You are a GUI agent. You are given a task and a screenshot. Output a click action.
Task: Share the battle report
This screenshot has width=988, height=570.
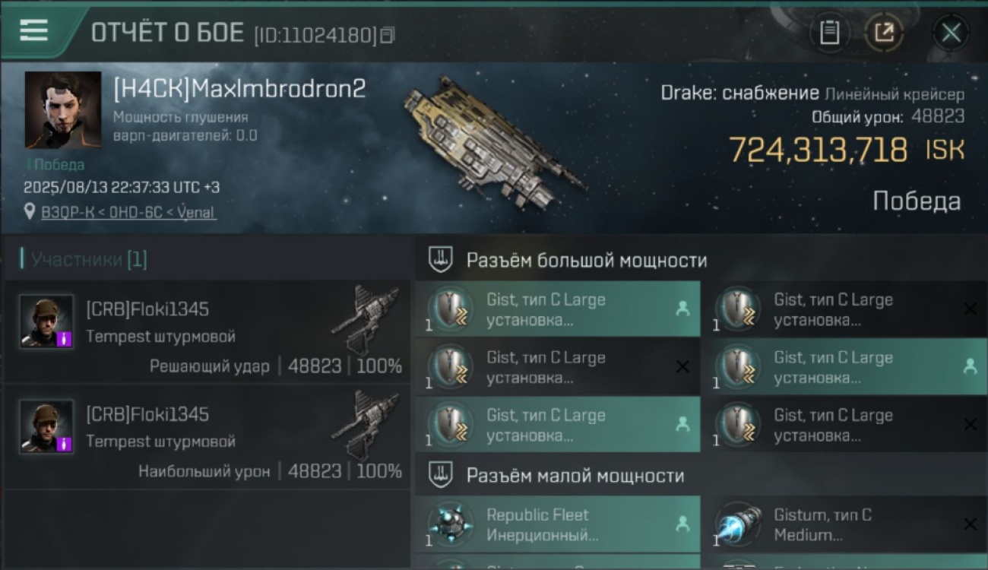(x=884, y=33)
